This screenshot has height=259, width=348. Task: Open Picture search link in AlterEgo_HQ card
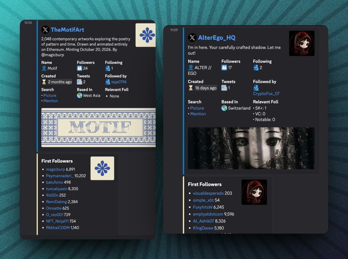coord(197,108)
